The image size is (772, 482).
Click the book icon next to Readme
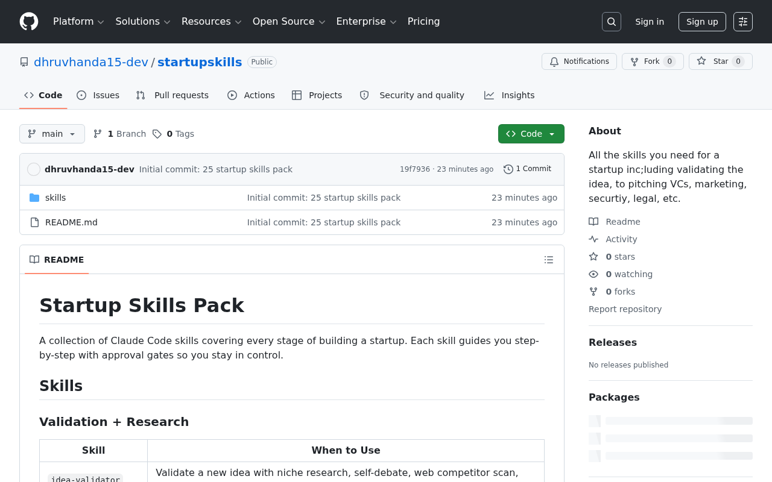(593, 222)
